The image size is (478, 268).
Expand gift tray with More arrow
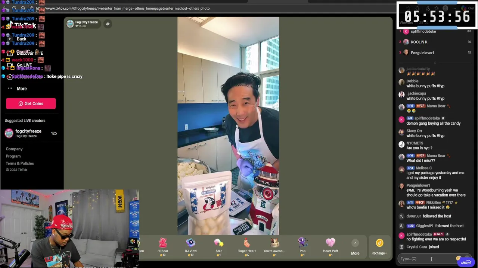[x=355, y=247]
